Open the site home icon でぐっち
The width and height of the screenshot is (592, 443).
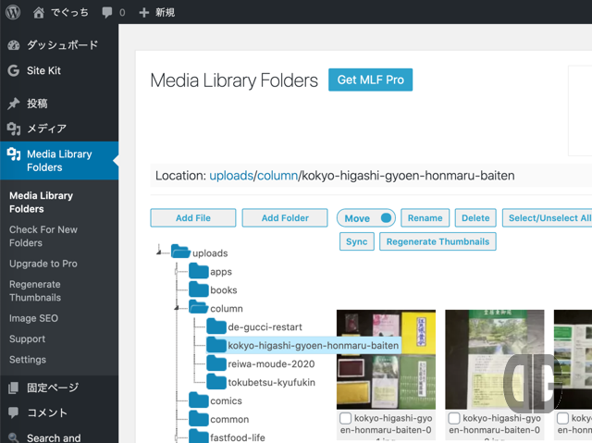[x=38, y=13]
